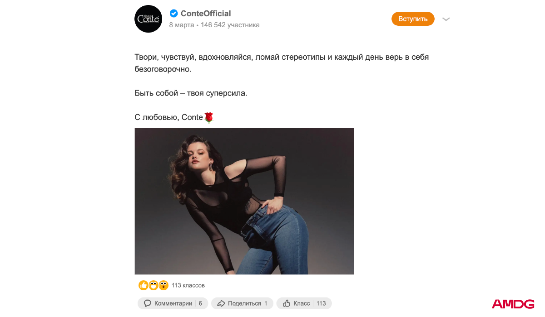The height and width of the screenshot is (317, 545).
Task: Click the rose emoji after Conte
Action: pyautogui.click(x=208, y=117)
